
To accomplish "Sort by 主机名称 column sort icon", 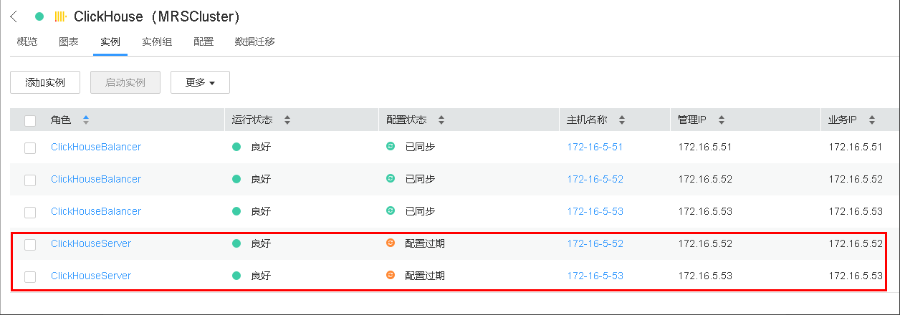I will 622,120.
